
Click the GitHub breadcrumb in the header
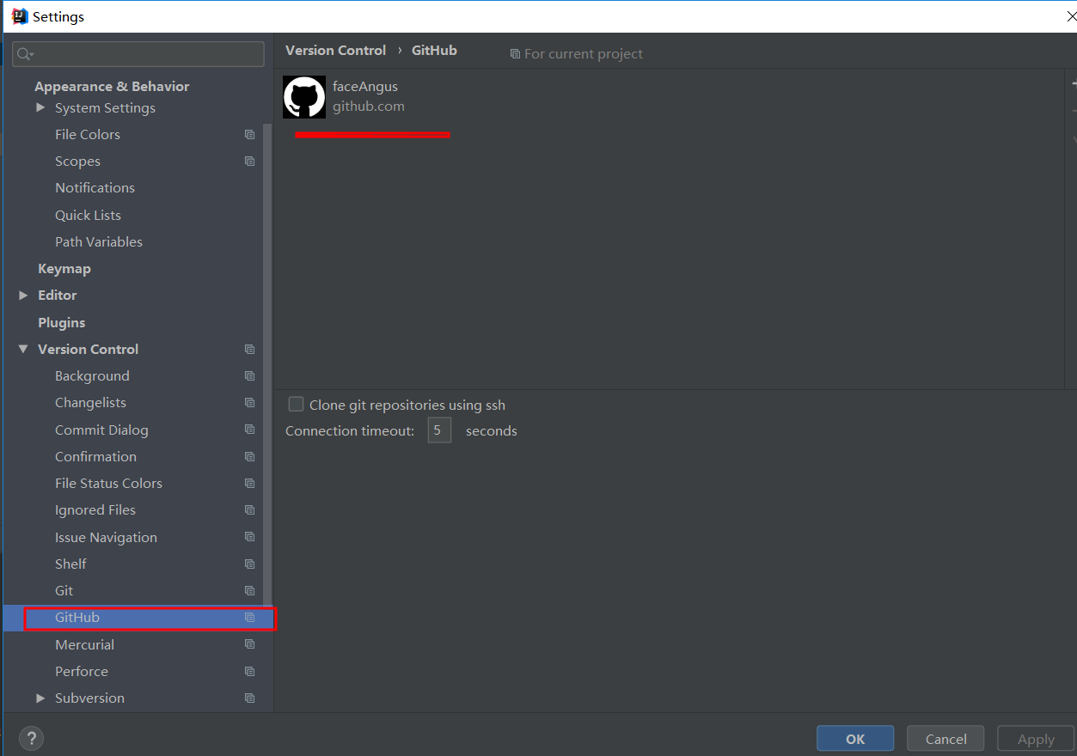(434, 51)
